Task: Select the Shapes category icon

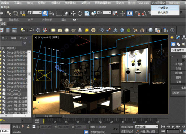Action: pos(178,44)
